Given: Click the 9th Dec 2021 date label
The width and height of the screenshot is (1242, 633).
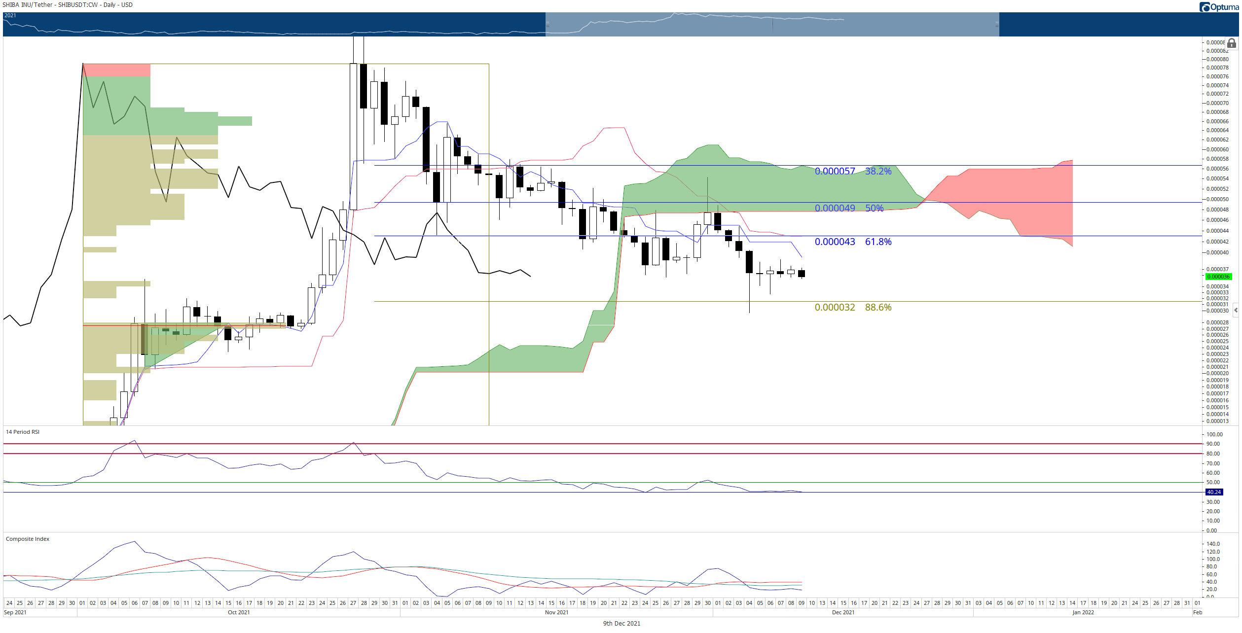Looking at the screenshot, I should [x=621, y=624].
